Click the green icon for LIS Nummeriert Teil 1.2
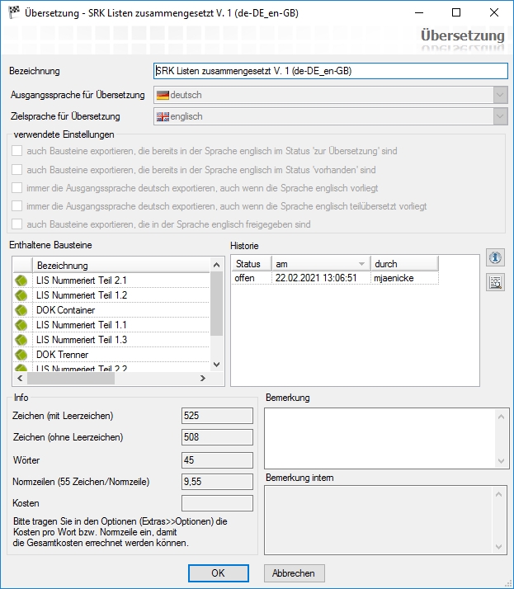This screenshot has width=514, height=589. click(x=21, y=295)
